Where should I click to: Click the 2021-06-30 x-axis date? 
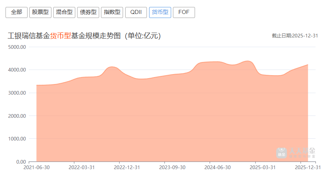[36, 167]
